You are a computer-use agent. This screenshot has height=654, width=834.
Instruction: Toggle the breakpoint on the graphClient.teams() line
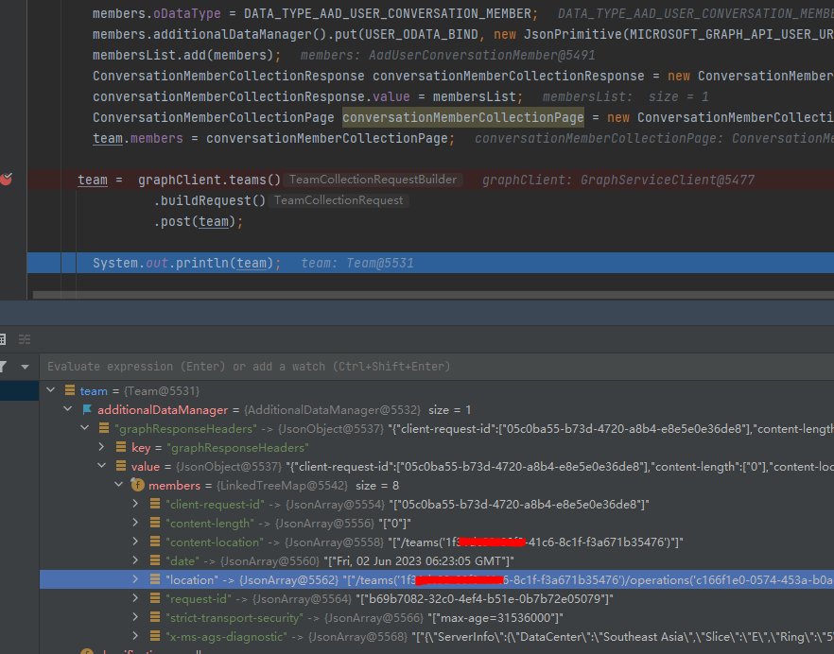[x=6, y=180]
